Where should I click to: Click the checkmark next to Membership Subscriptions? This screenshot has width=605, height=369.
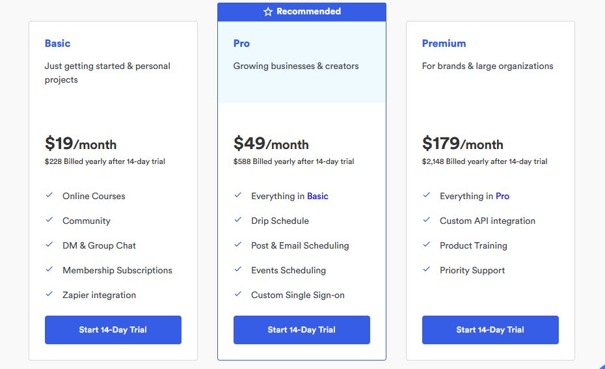click(x=49, y=269)
